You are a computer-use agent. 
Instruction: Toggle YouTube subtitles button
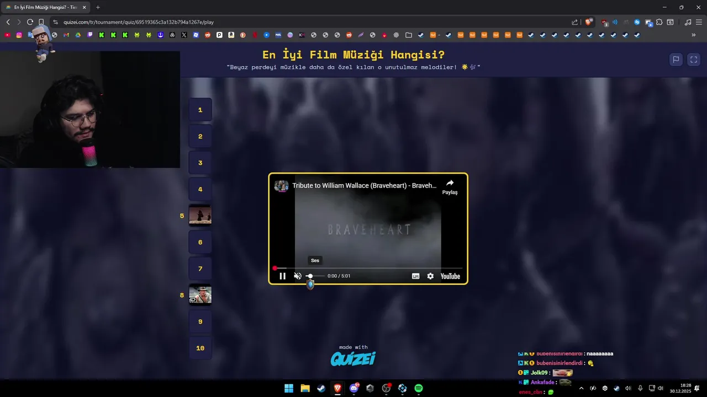click(x=415, y=276)
